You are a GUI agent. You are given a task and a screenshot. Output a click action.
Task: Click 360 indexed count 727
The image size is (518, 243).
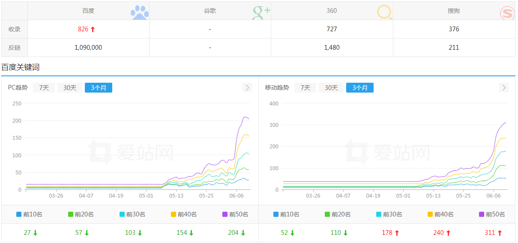point(332,29)
